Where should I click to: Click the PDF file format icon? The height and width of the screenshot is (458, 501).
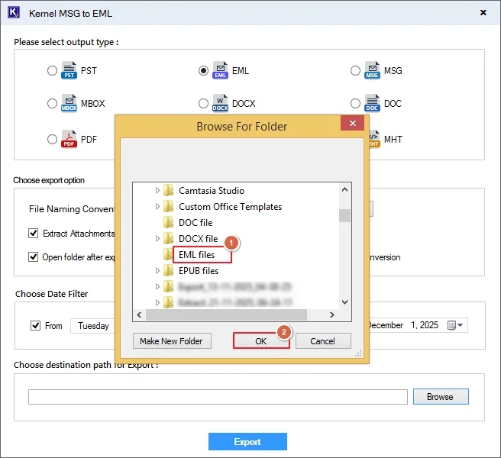(x=69, y=139)
